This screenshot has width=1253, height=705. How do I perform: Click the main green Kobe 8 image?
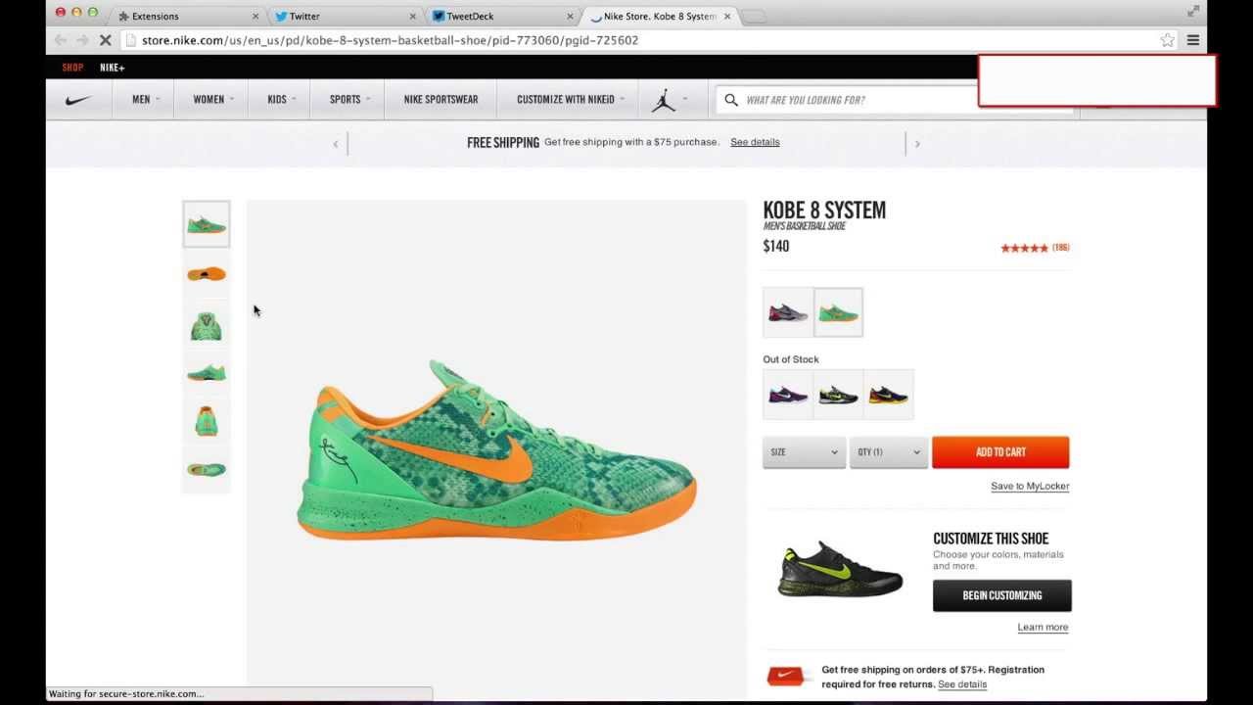tap(496, 449)
